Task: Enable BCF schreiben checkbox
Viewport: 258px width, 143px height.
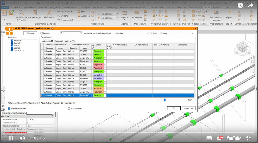Action: click(69, 108)
